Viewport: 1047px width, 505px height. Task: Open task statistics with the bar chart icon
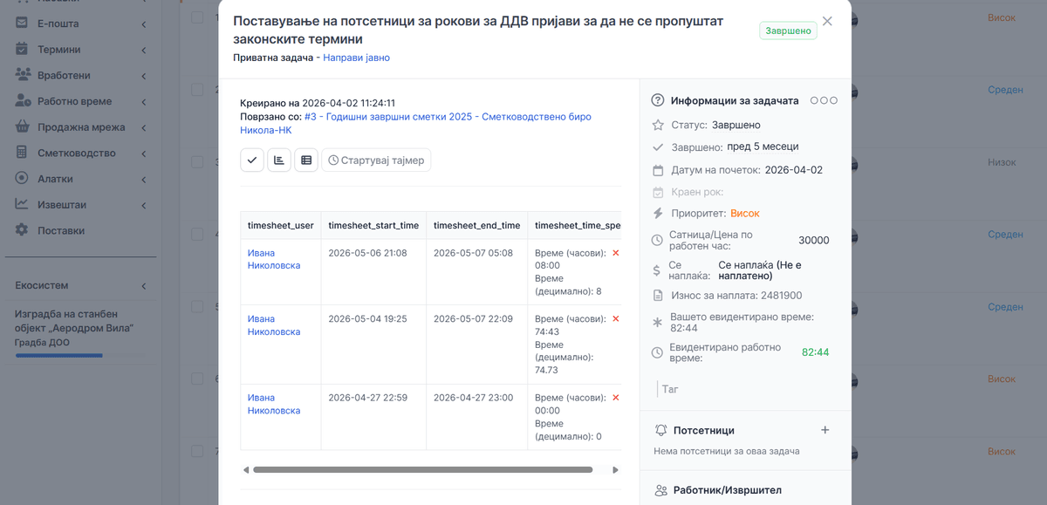(279, 160)
